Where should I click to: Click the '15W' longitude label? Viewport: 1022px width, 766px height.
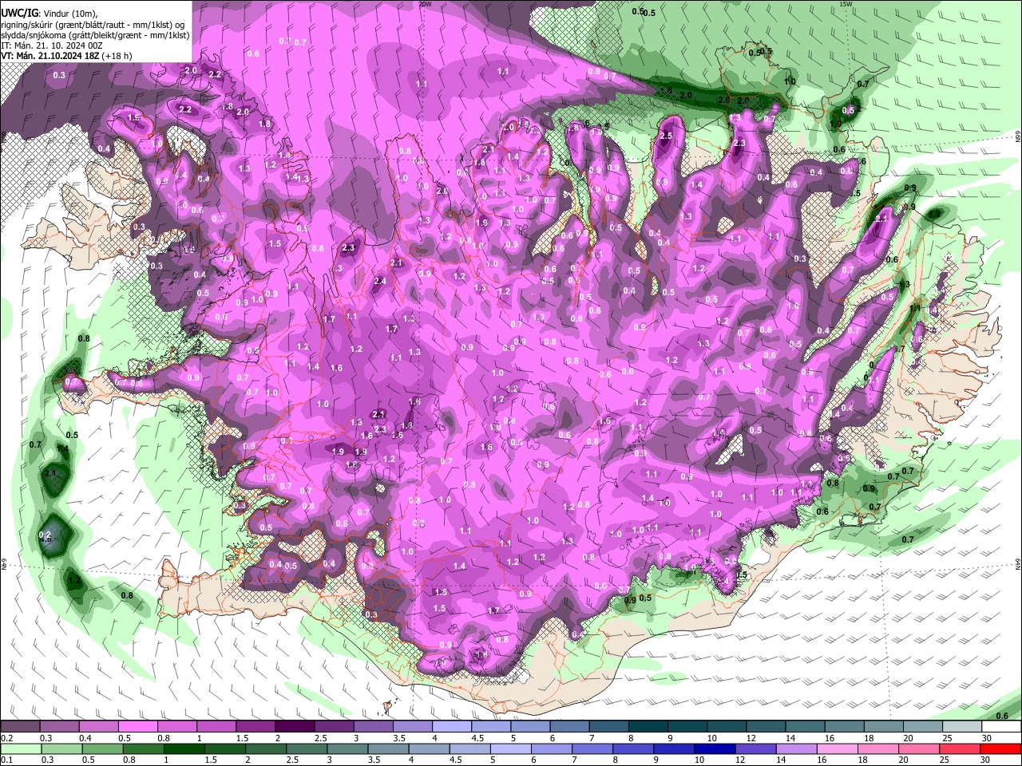[x=846, y=4]
